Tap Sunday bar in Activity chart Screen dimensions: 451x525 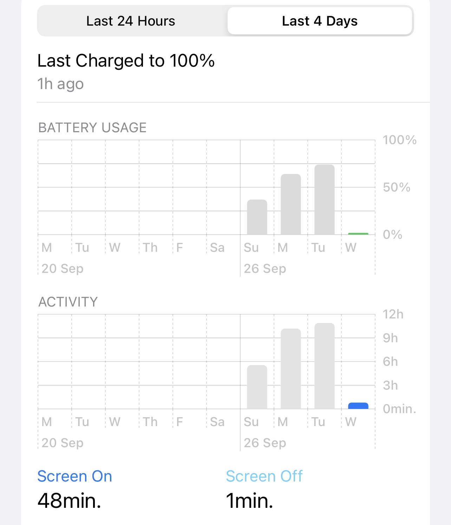257,387
